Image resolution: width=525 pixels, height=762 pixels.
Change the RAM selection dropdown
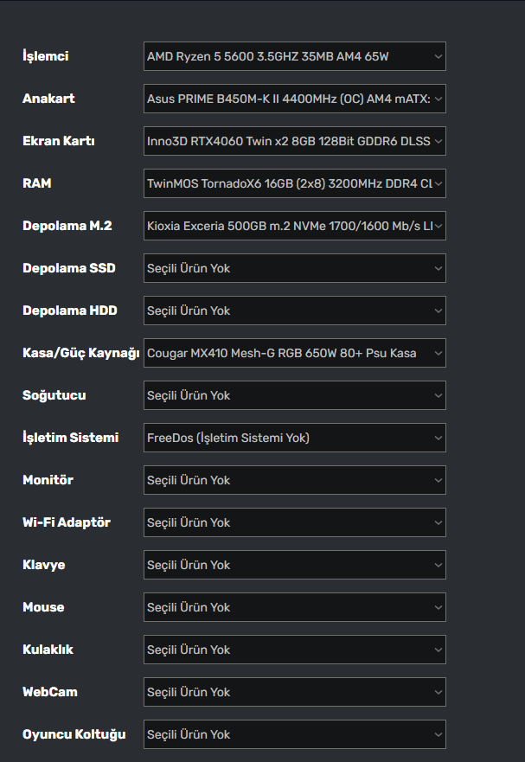pos(294,183)
